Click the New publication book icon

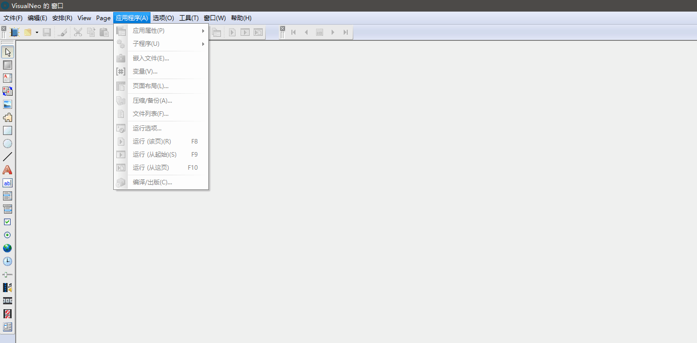[x=15, y=32]
